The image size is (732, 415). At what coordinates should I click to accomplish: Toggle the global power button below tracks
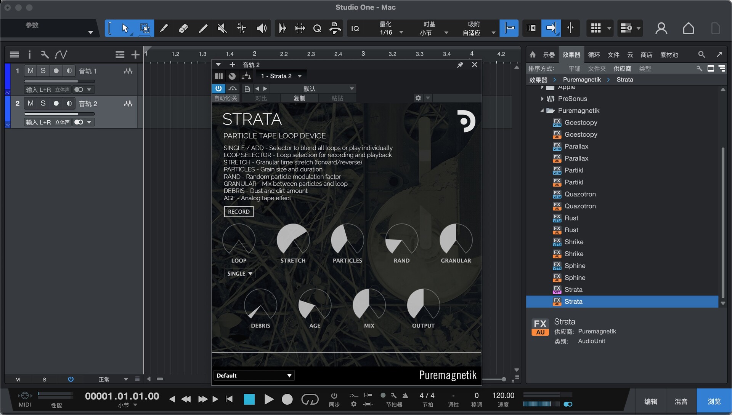[x=71, y=379]
